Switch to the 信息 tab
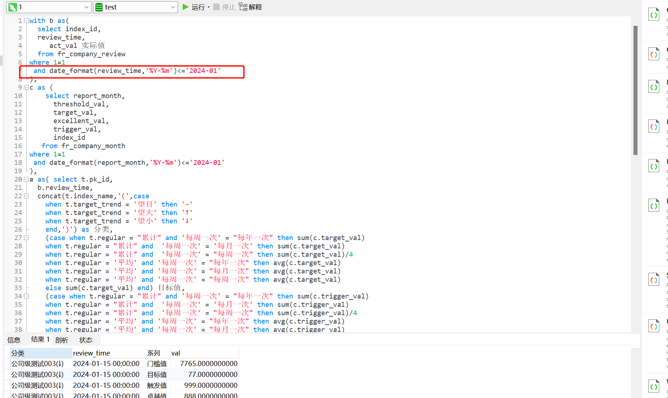 [14, 340]
